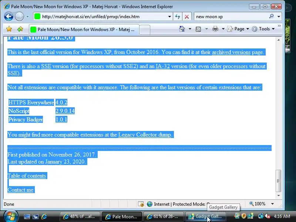296x222 pixels.
Task: Open the 'archived versions' link
Action: [231, 52]
